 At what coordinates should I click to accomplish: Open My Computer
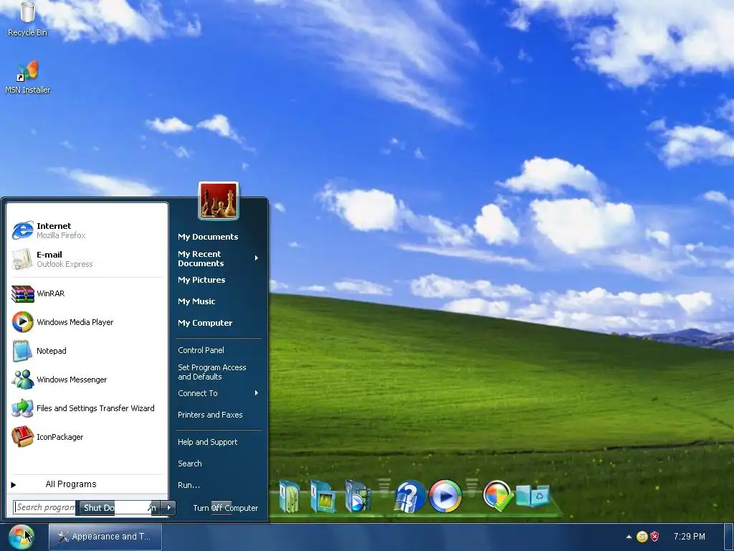click(x=205, y=323)
